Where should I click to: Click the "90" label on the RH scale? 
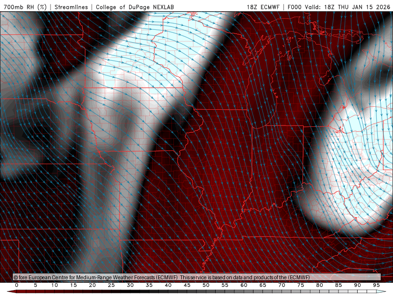[x=357, y=285]
